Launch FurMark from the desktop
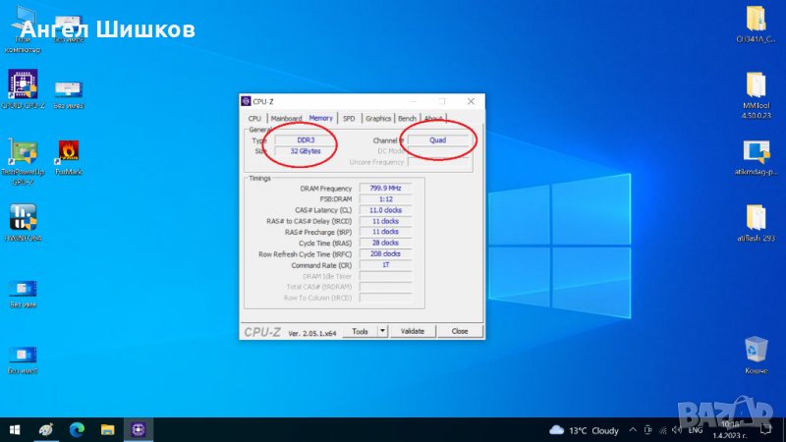The image size is (786, 442). pyautogui.click(x=68, y=151)
